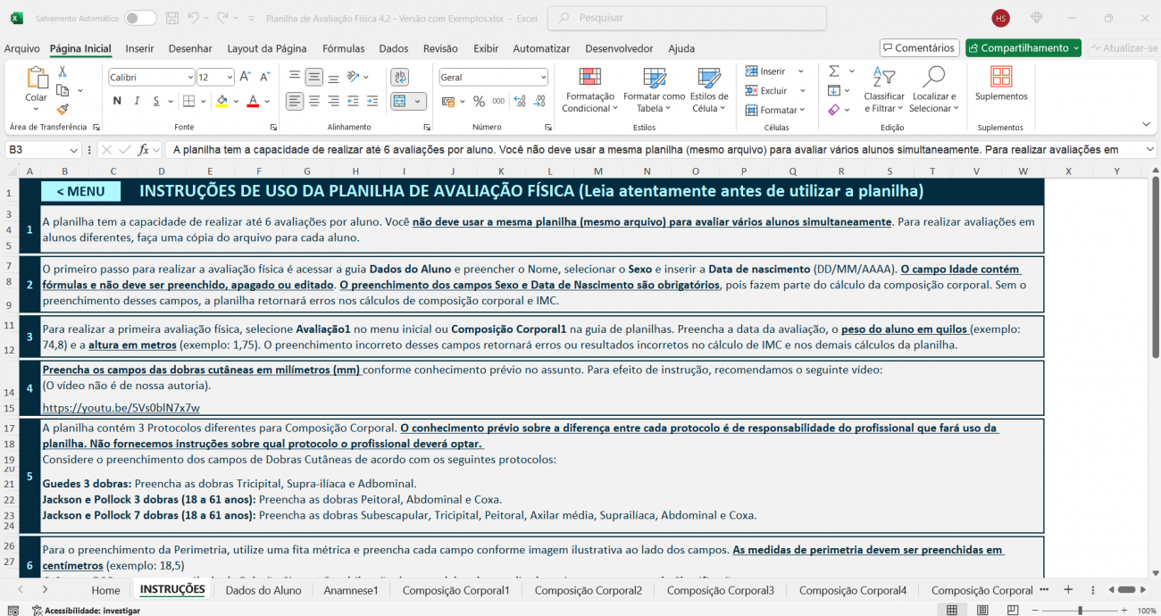Apply red font color swatch
Screen dimensions: 1161x616
[x=253, y=101]
